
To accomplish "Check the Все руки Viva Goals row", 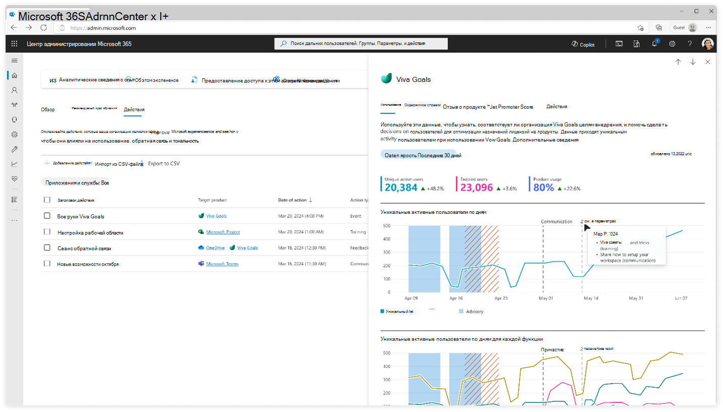I will pos(47,216).
